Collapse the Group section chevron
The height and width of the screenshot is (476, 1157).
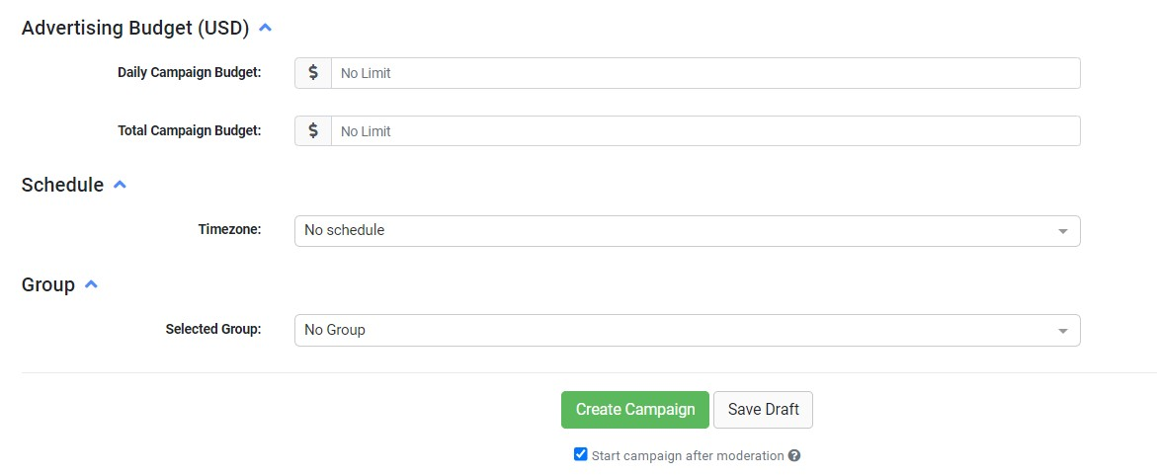pos(91,284)
